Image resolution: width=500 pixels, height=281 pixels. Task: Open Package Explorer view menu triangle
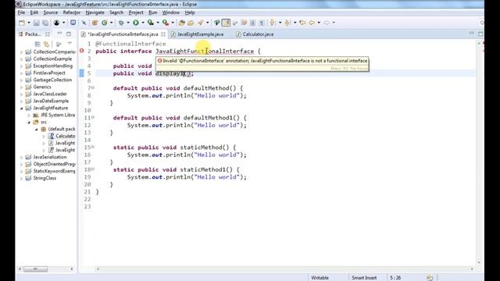(70, 44)
